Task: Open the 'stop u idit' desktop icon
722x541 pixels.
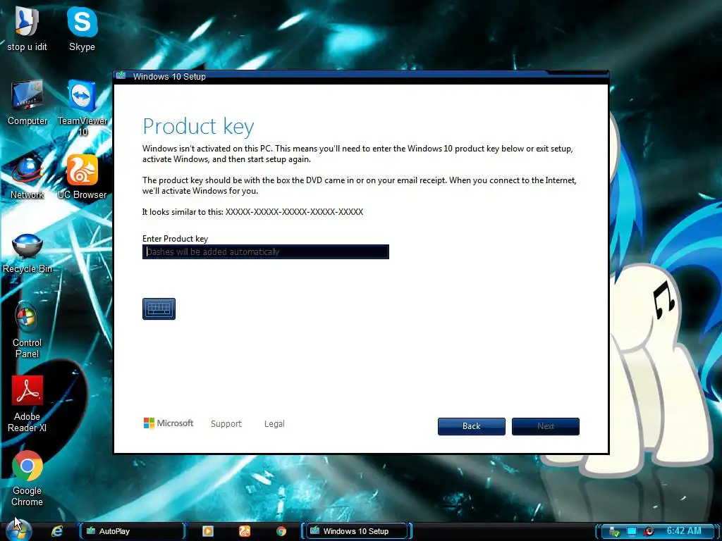Action: (x=27, y=28)
